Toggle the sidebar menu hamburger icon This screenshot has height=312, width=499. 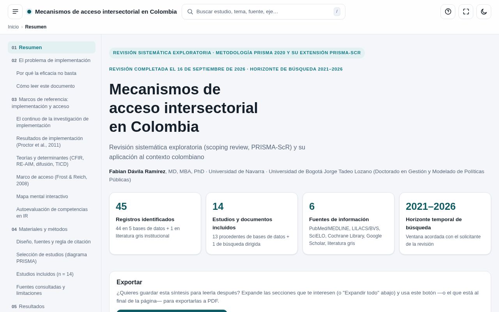click(15, 12)
